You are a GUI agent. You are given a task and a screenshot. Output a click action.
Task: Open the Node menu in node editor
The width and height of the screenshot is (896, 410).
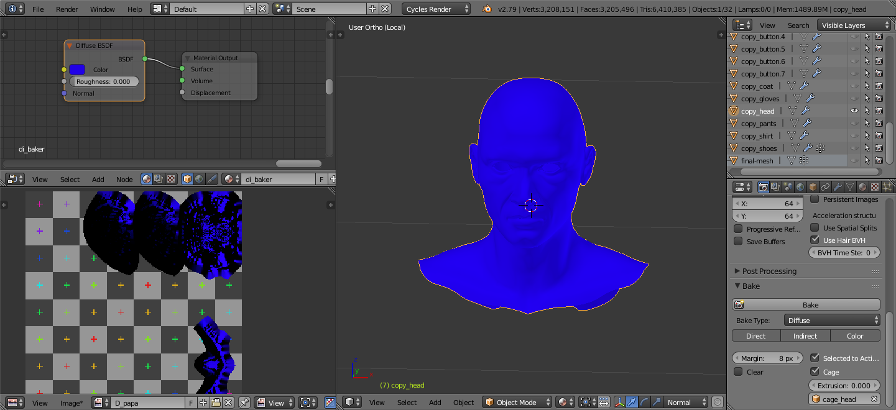pyautogui.click(x=124, y=179)
